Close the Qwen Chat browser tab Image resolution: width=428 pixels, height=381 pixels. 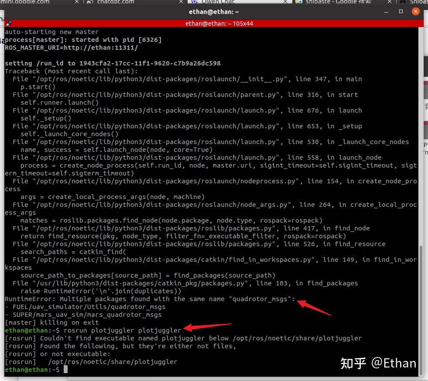click(x=285, y=2)
